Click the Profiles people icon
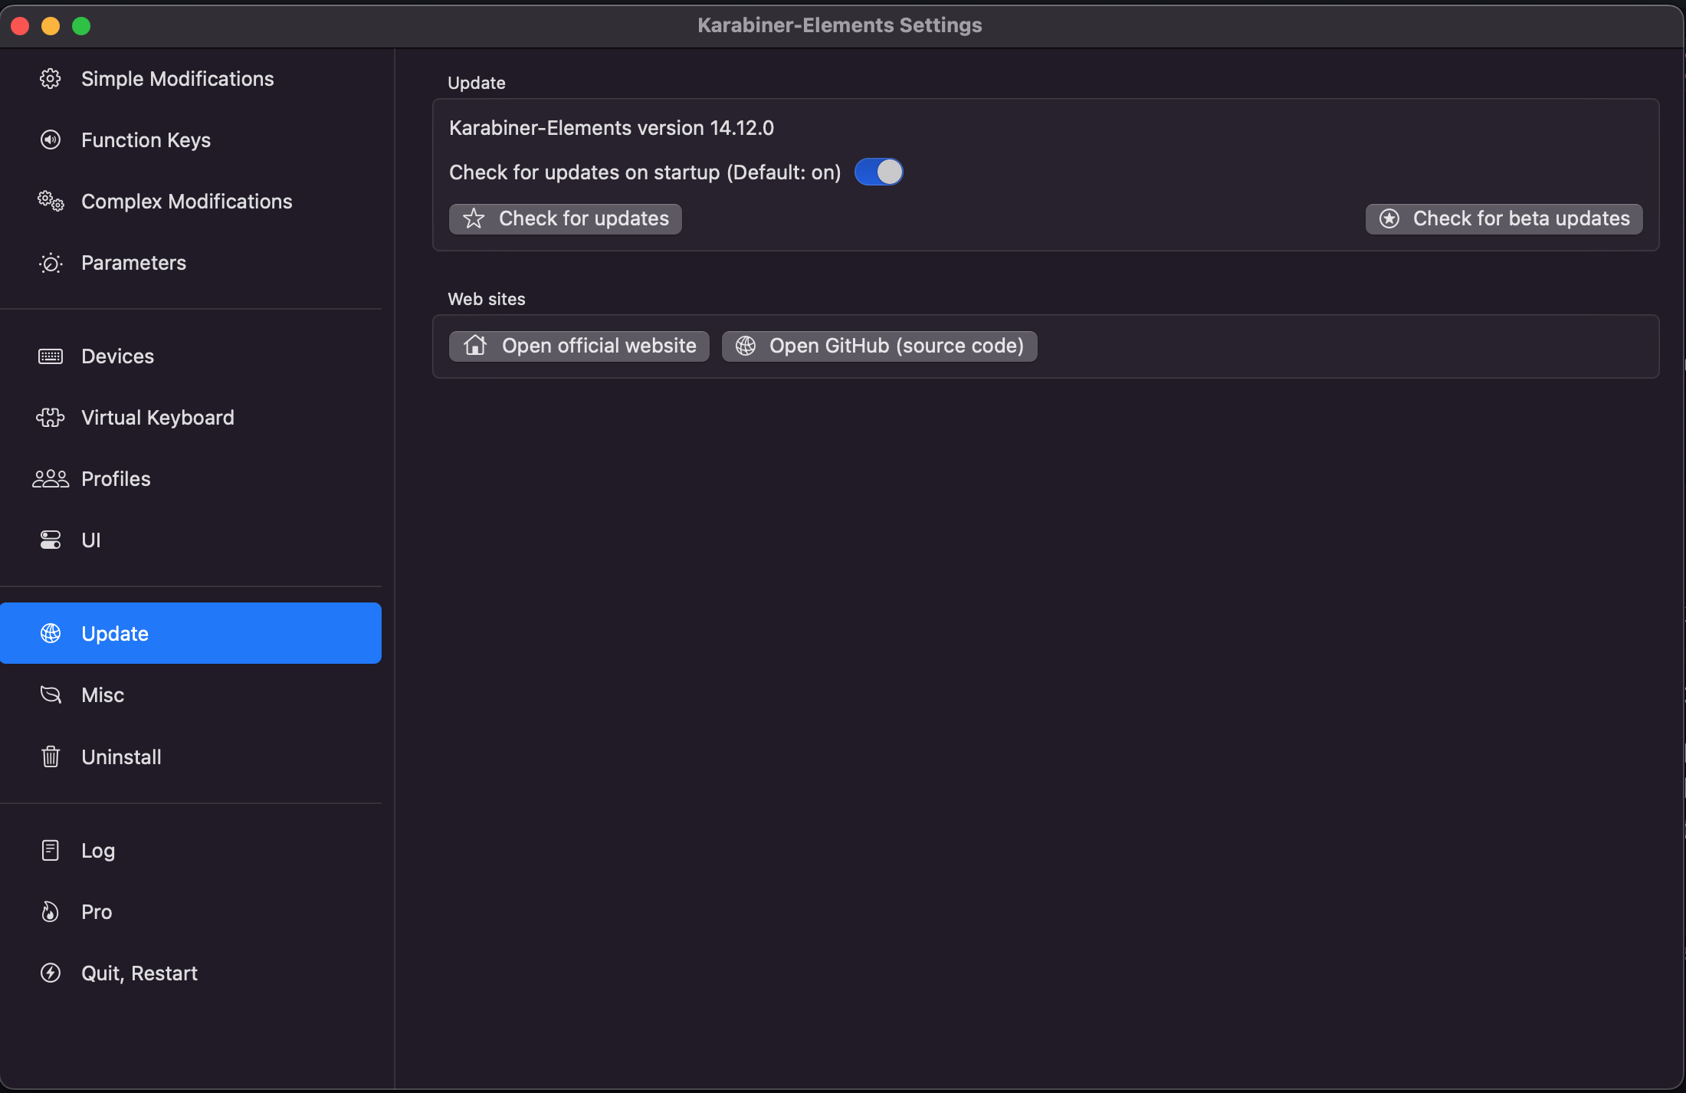The height and width of the screenshot is (1093, 1686). (51, 479)
